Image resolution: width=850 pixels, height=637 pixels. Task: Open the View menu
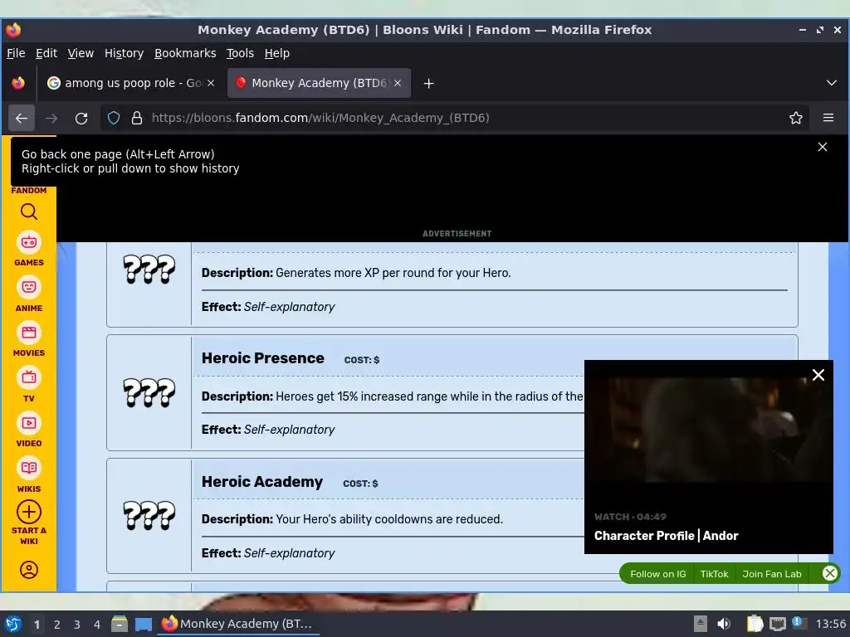[81, 53]
